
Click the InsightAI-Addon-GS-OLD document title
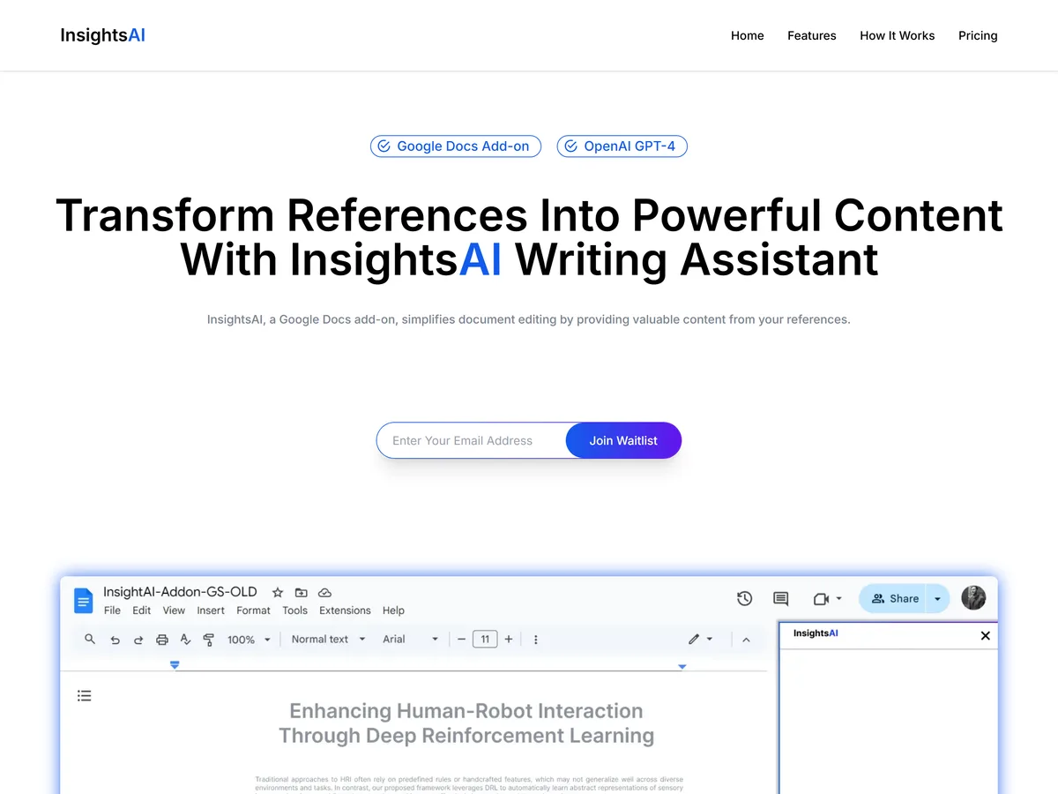[x=180, y=592]
